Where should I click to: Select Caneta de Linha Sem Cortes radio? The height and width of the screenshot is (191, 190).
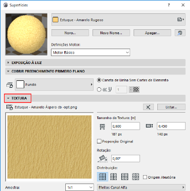[x=99, y=80]
